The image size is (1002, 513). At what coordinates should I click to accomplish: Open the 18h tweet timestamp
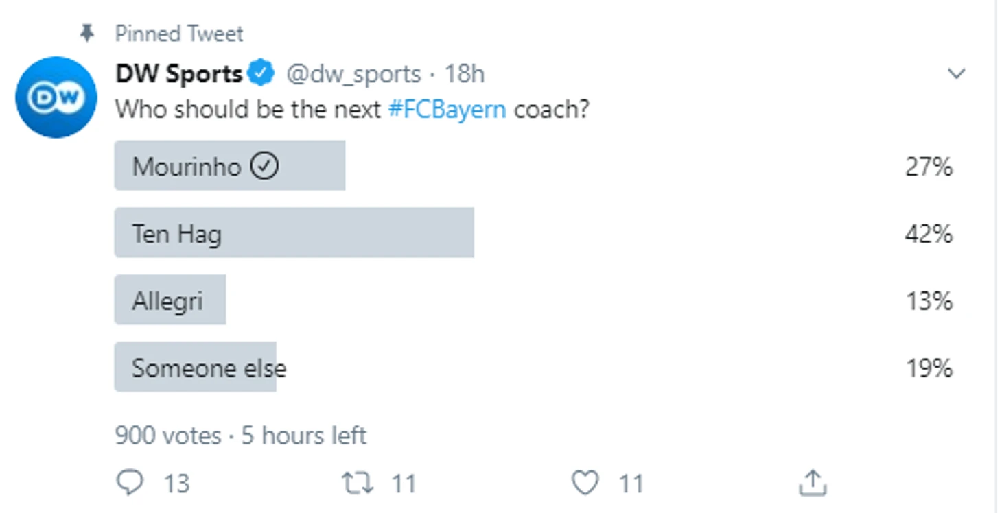click(465, 73)
